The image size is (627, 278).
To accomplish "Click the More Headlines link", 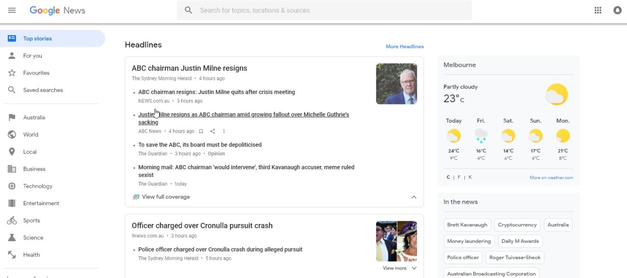I will pos(405,47).
